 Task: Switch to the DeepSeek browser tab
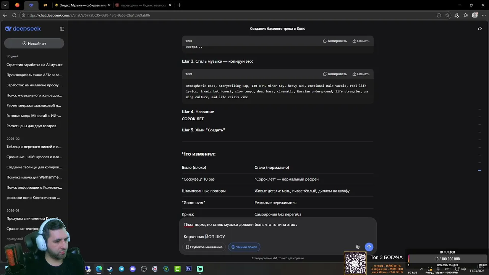tap(31, 5)
